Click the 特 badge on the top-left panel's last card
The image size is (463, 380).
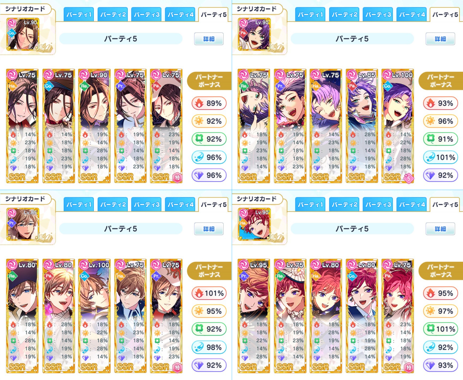coord(177,177)
